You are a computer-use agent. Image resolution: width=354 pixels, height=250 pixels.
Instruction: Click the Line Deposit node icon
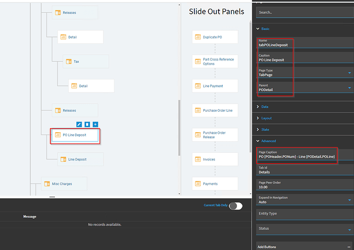click(63, 159)
